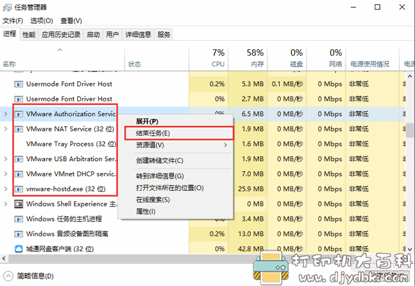Open the 查看(V) menu

coord(71,21)
